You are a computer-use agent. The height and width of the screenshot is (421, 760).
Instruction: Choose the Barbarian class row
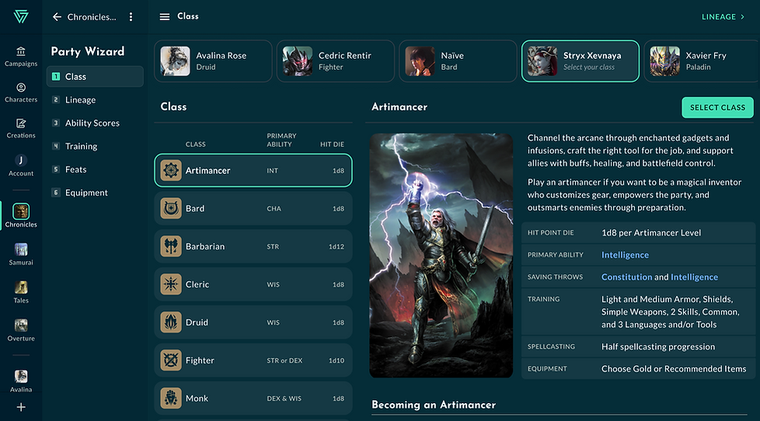253,246
